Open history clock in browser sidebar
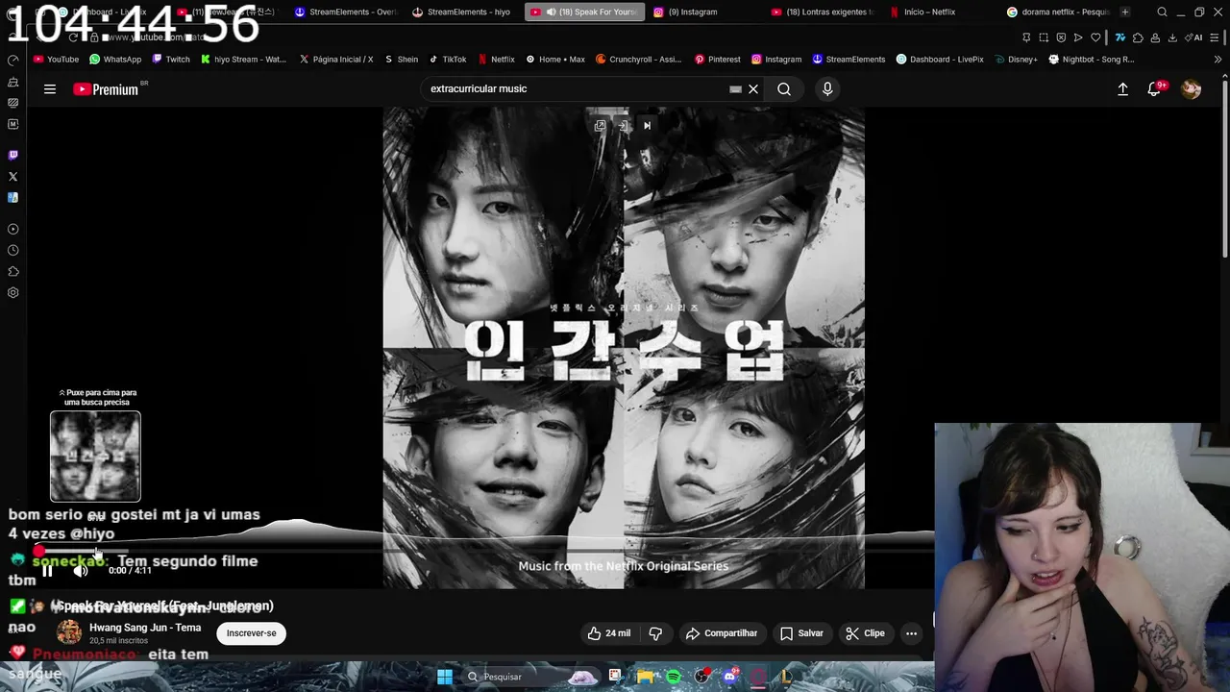Screen dimensions: 1230x692 click(12, 251)
